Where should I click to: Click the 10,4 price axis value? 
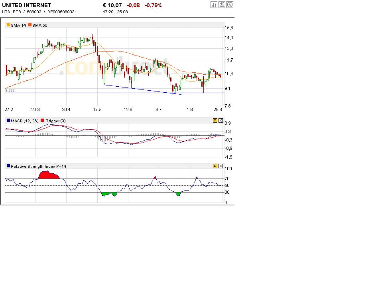click(229, 73)
